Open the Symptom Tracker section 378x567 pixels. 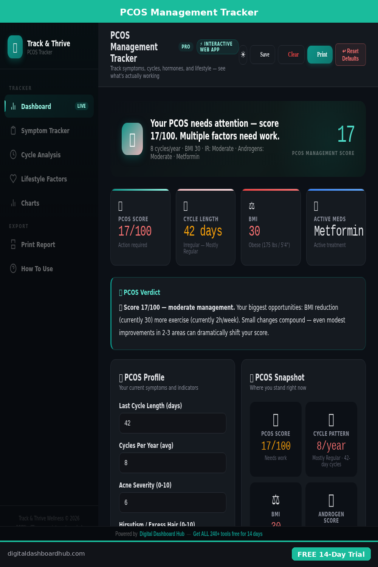point(45,131)
